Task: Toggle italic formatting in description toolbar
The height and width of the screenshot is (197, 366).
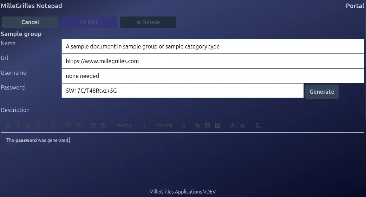Action: click(x=18, y=125)
